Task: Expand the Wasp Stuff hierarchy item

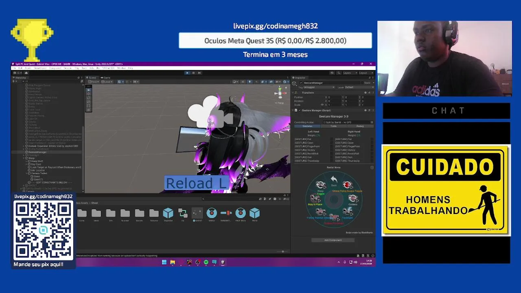Action: 27,161
